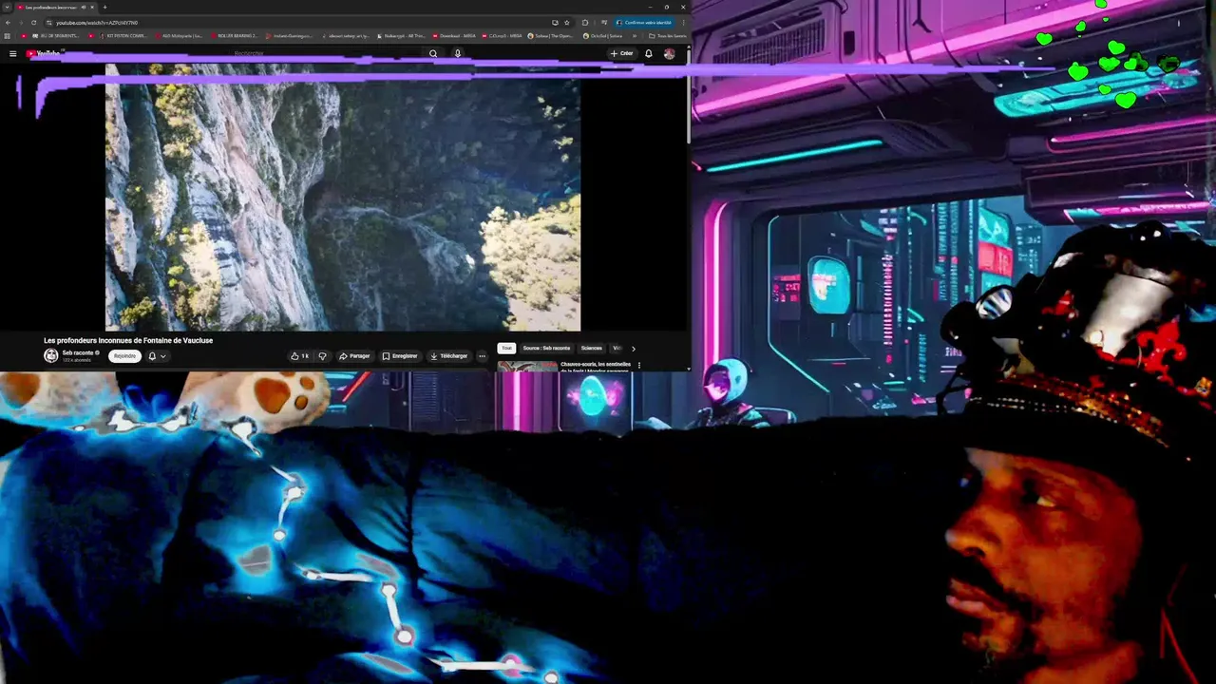Image resolution: width=1216 pixels, height=684 pixels.
Task: Open a new browser tab with plus
Action: click(x=104, y=8)
